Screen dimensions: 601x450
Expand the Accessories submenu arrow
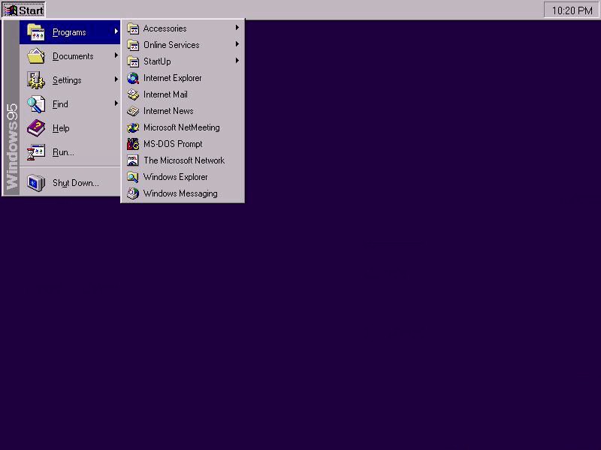click(237, 28)
